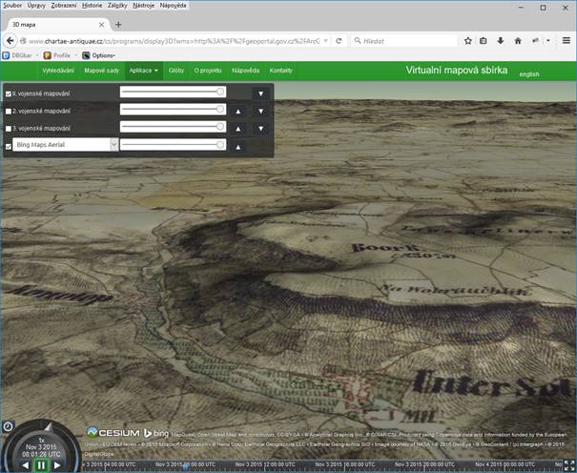The width and height of the screenshot is (577, 473).
Task: Open the Cesium animation clock icon
Action: coord(8,426)
